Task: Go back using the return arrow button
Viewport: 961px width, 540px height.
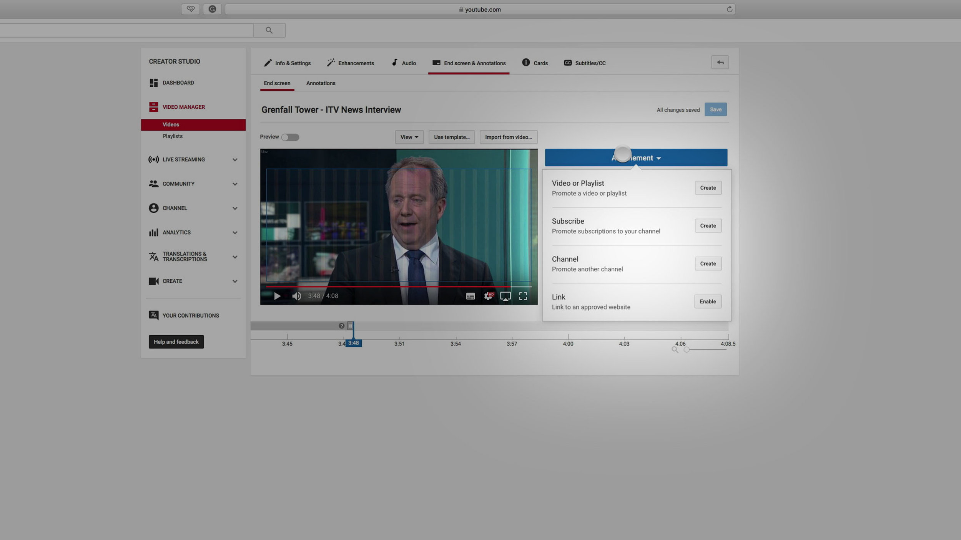Action: pyautogui.click(x=720, y=62)
